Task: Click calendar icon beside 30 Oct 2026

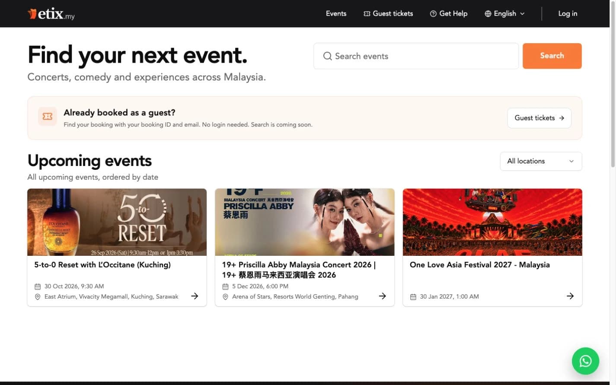Action: pos(38,286)
